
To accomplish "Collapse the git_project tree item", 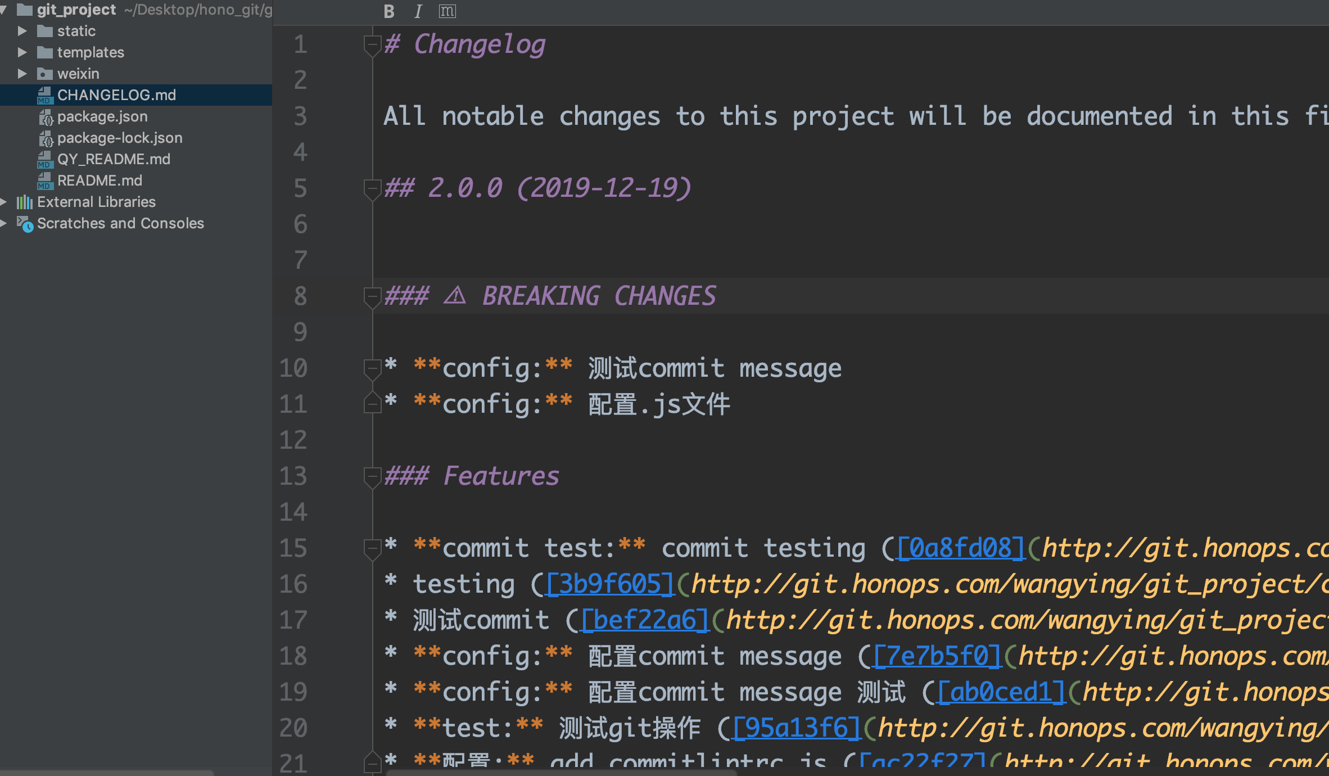I will pyautogui.click(x=6, y=9).
